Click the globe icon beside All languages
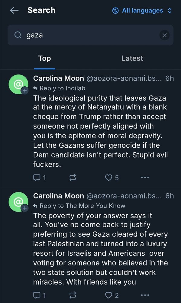181x303 pixels. point(115,11)
